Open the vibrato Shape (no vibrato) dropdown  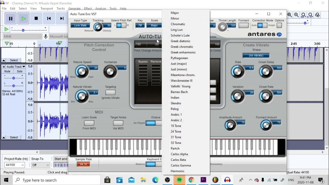pyautogui.click(x=256, y=55)
